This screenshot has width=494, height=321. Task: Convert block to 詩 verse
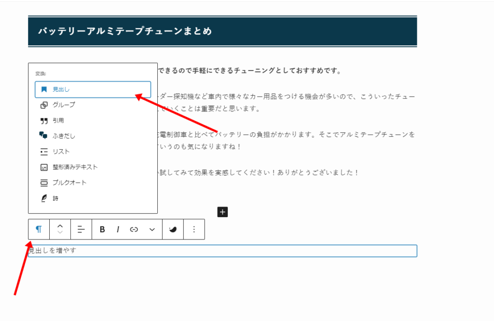click(55, 198)
